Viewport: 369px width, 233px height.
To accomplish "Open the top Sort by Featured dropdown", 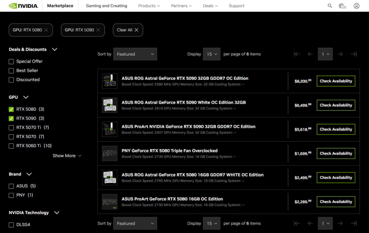I will point(135,54).
